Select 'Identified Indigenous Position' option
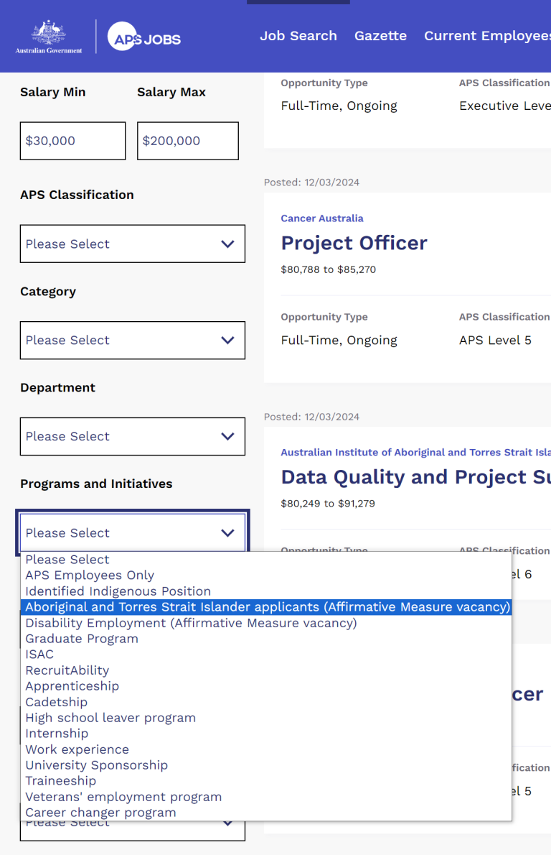 (x=265, y=591)
